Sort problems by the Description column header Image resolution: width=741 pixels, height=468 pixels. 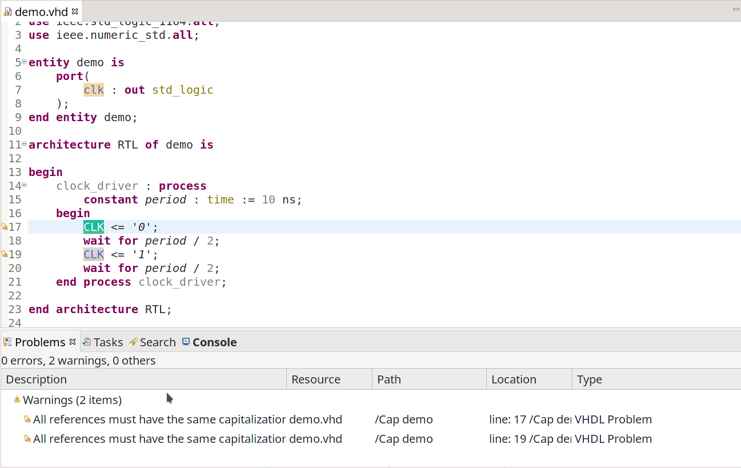pos(143,379)
